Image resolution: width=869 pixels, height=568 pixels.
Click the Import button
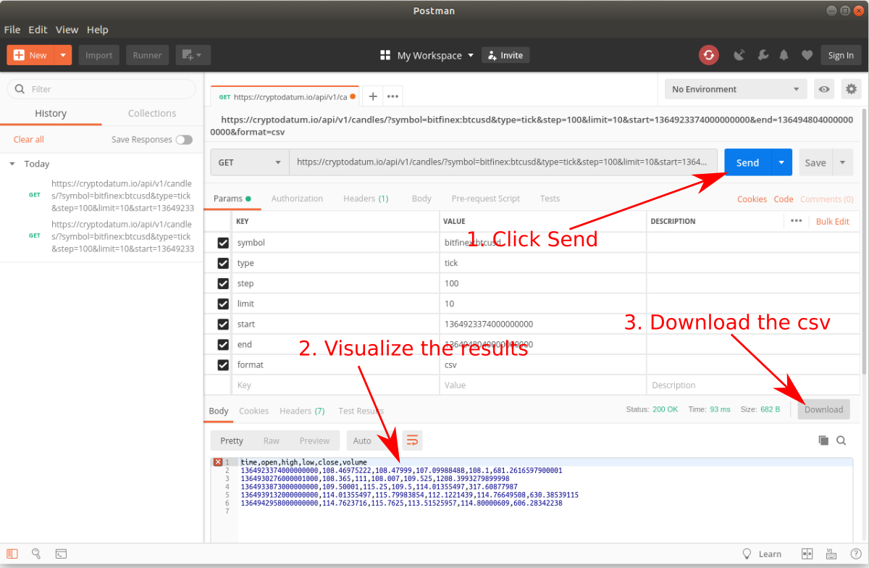pyautogui.click(x=99, y=55)
